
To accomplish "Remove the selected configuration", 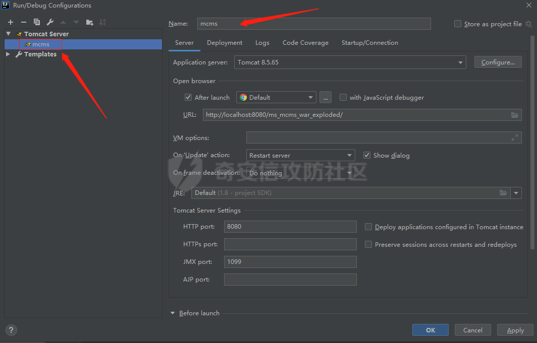I will 24,22.
